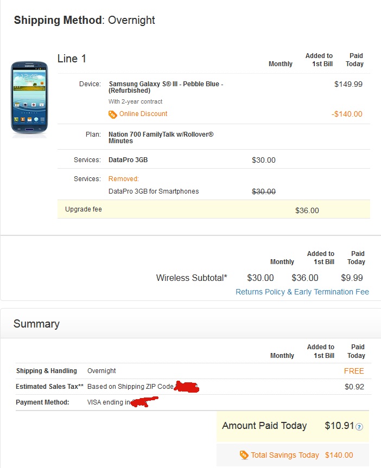
Task: Click the Wireless Subtotal label
Action: tap(192, 278)
